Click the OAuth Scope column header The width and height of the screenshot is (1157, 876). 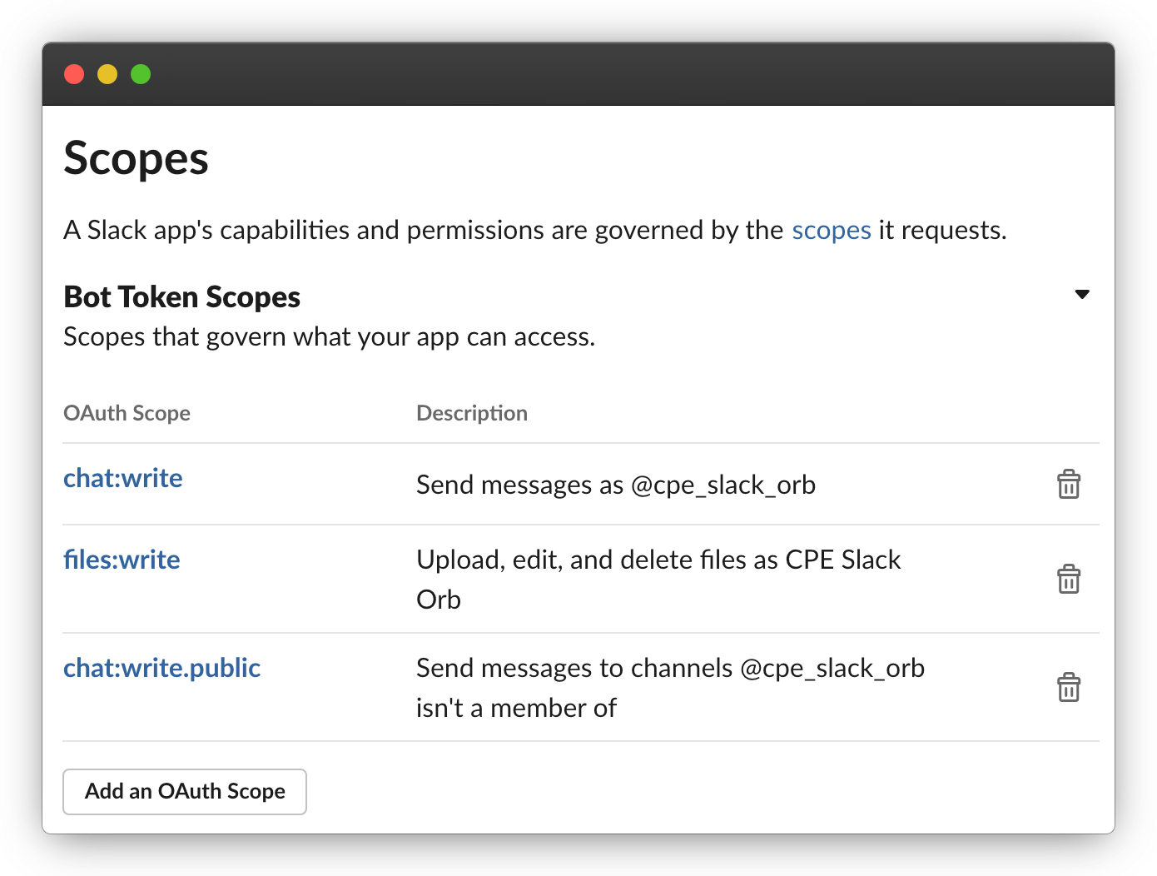pos(127,413)
